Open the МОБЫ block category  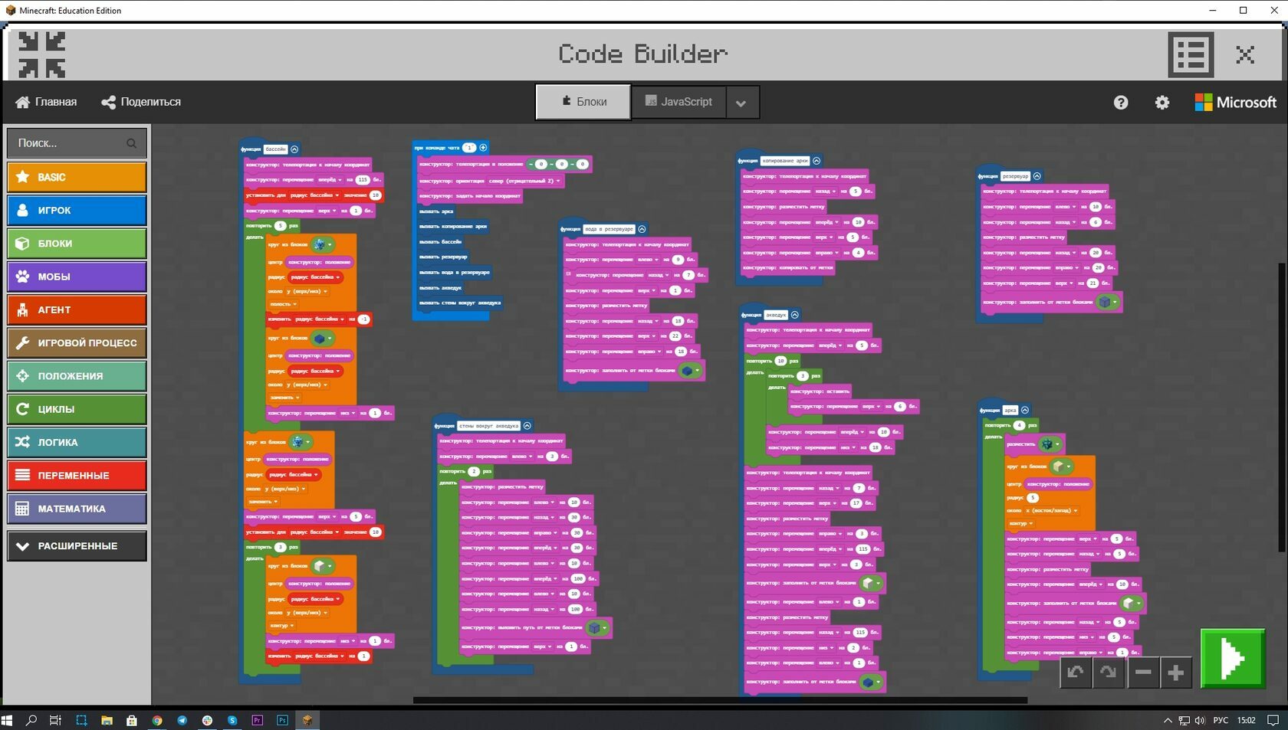pyautogui.click(x=77, y=277)
